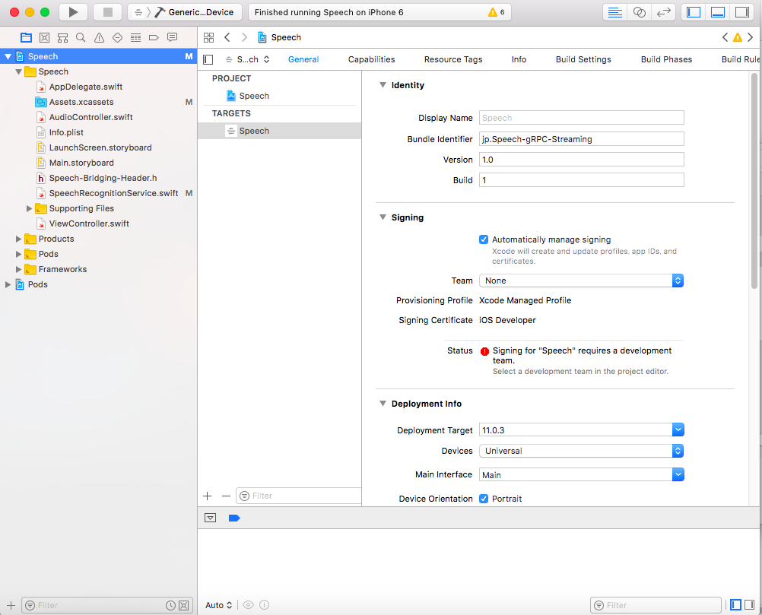The width and height of the screenshot is (762, 615).
Task: Open related items grid menu
Action: click(x=208, y=37)
